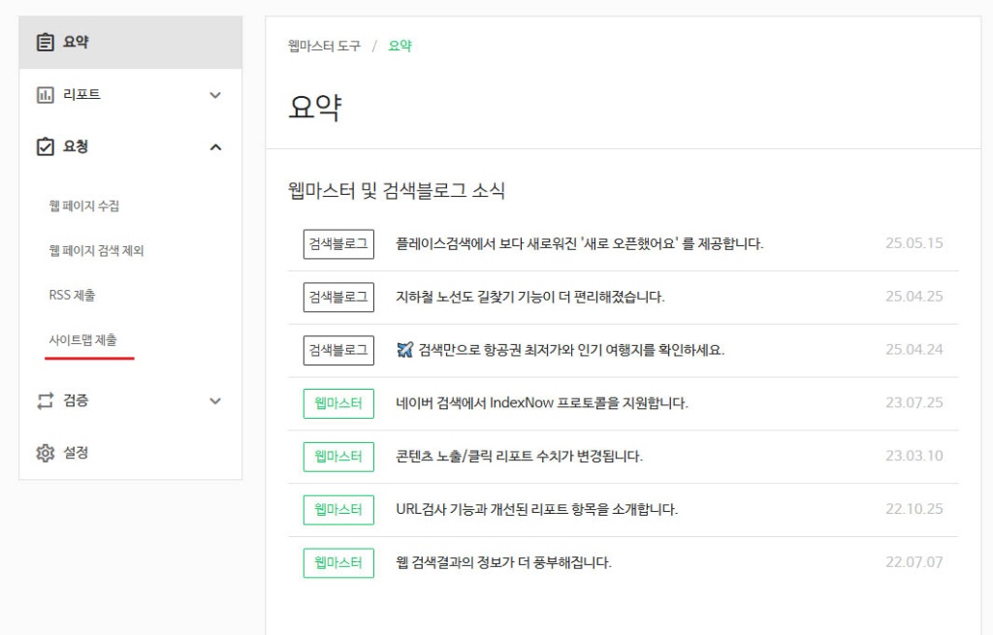The image size is (993, 635).
Task: Click the large 요약 page title
Action: click(x=315, y=108)
